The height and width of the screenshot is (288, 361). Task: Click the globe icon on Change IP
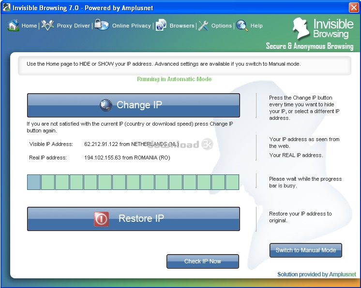[x=106, y=105]
